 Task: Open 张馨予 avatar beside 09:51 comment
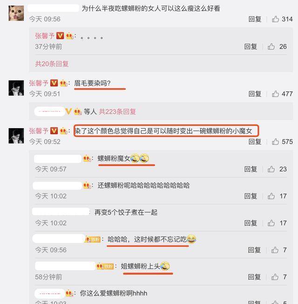[x=16, y=88]
